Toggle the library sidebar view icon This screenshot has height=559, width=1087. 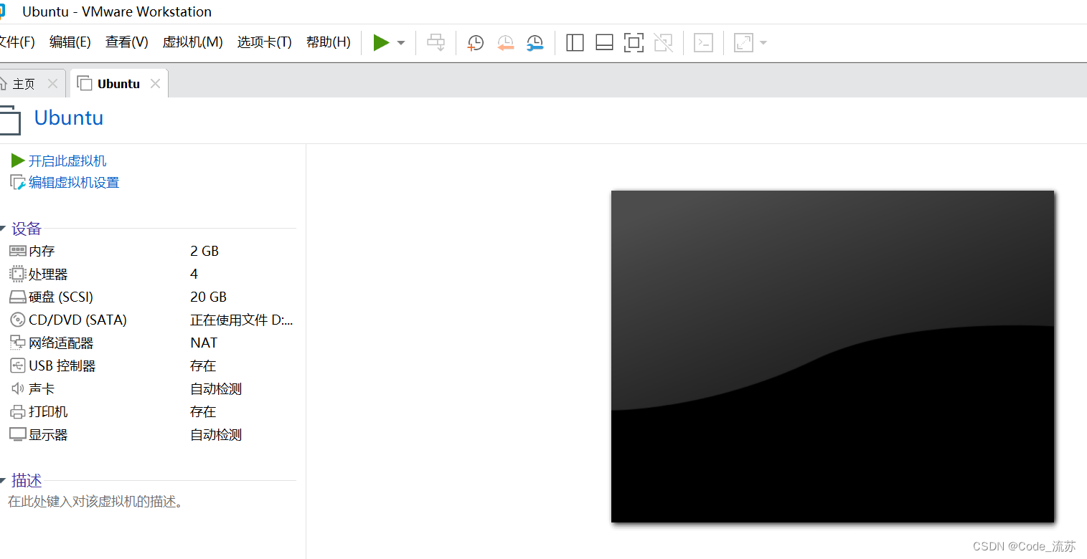pyautogui.click(x=575, y=43)
